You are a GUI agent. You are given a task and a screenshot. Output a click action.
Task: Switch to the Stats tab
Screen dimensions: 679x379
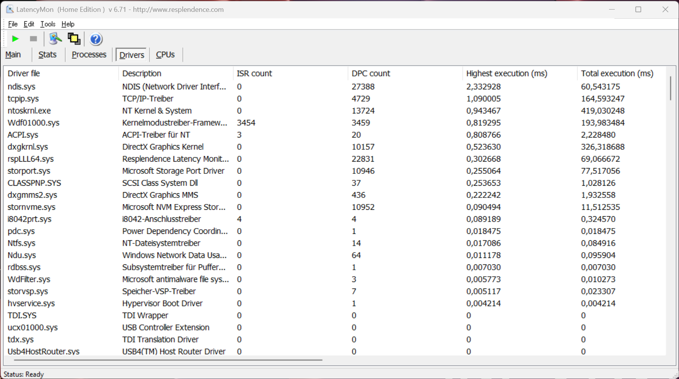click(47, 55)
